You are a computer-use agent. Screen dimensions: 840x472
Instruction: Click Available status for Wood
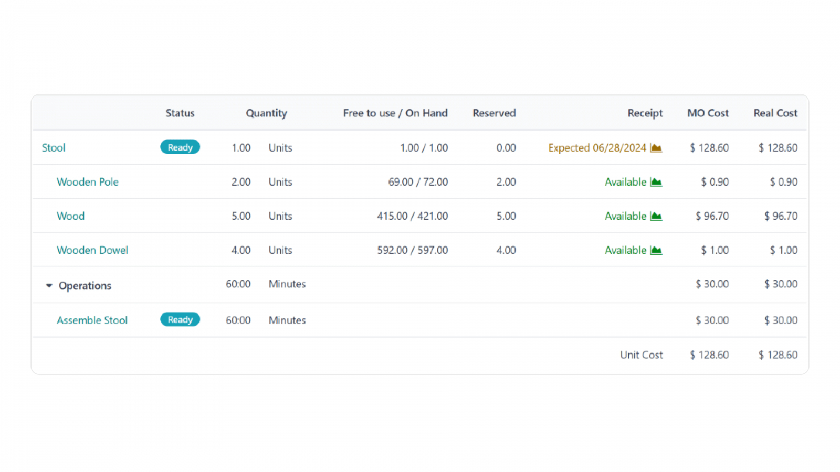625,216
